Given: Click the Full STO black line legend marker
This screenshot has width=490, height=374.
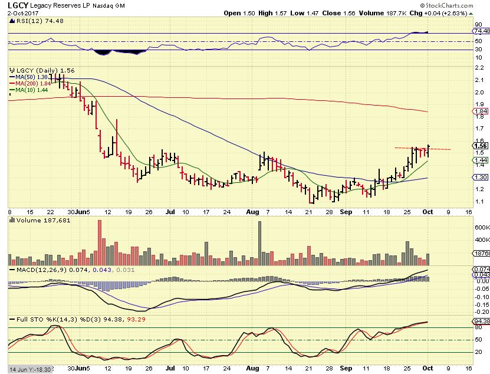Looking at the screenshot, I should pos(12,319).
